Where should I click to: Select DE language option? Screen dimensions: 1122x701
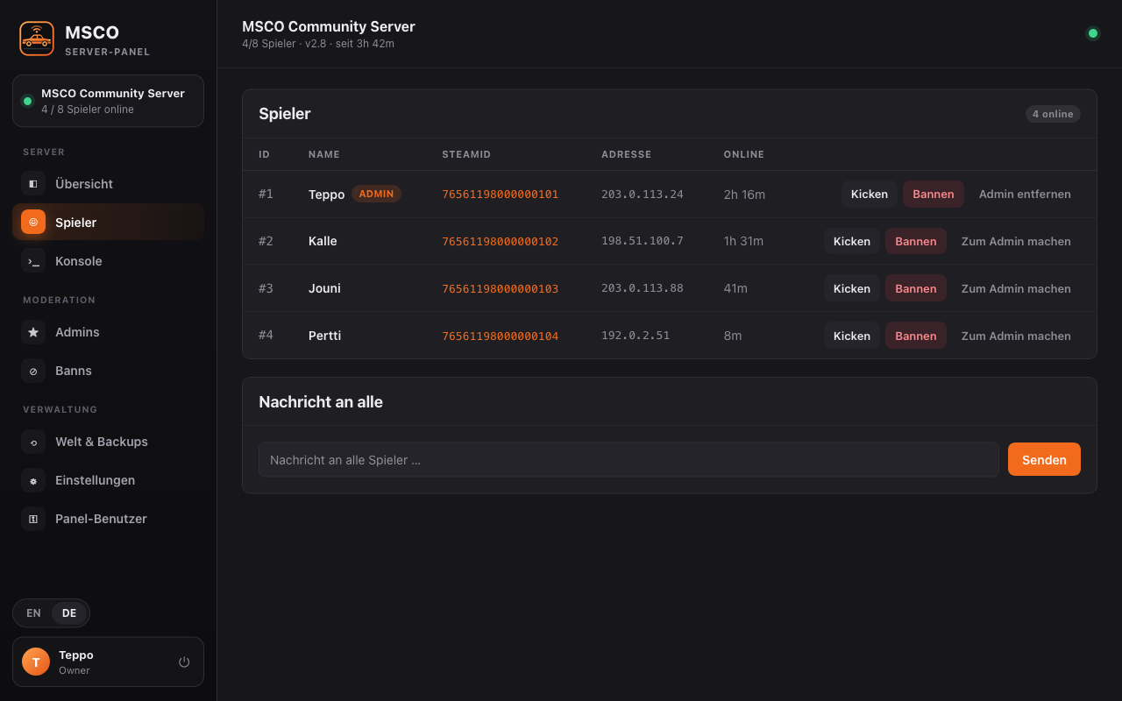coord(69,613)
